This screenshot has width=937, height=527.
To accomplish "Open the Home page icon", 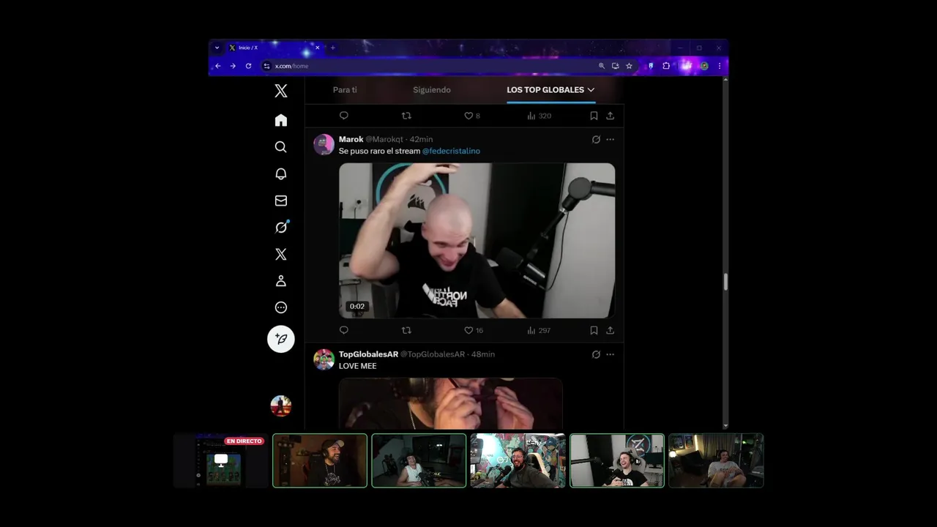I will [x=281, y=120].
